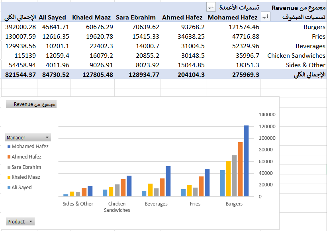Select the 140000 value axis label
This screenshot has width=327, height=231.
(x=267, y=115)
